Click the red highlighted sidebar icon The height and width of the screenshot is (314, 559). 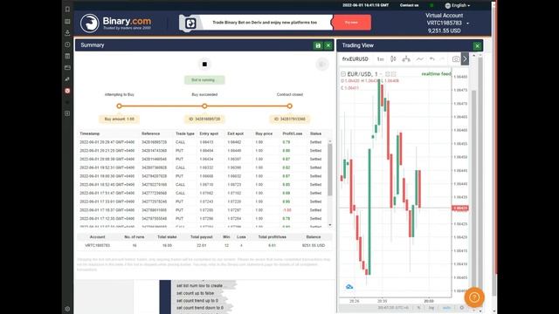pos(67,91)
